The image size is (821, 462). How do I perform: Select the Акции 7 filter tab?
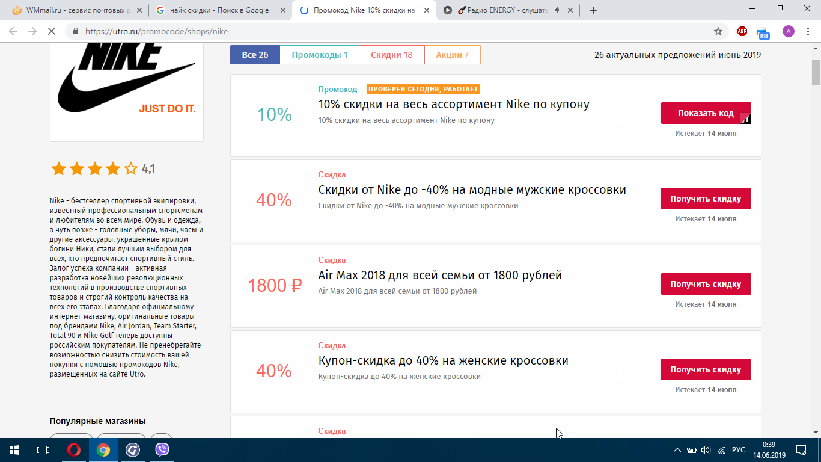click(x=453, y=55)
